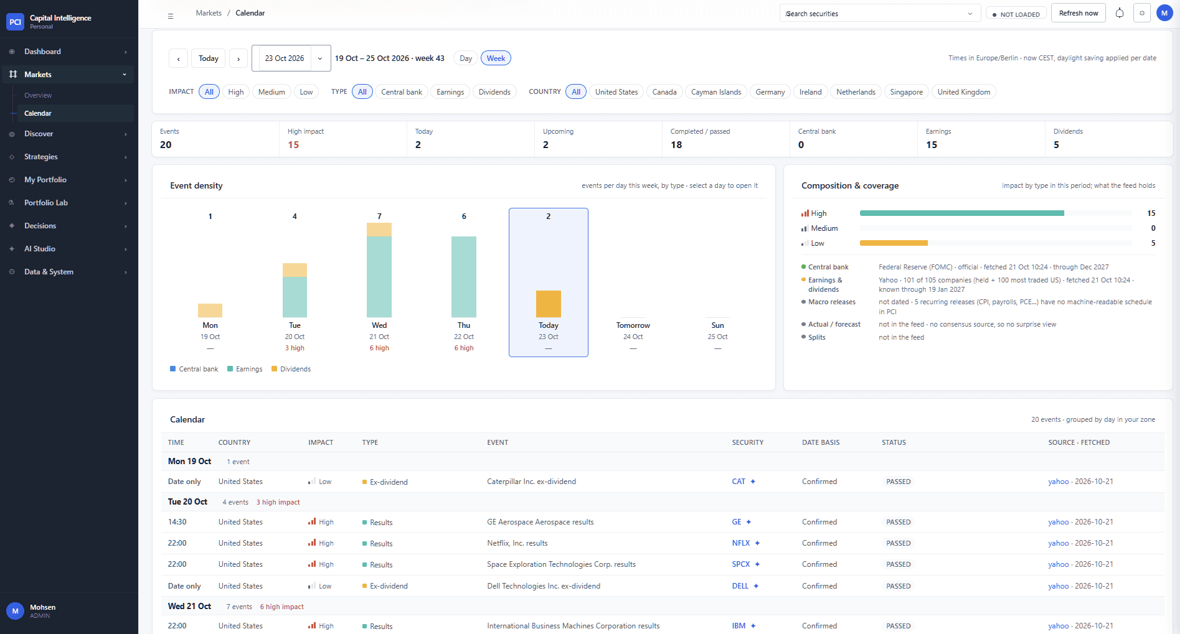
Task: Open the Search securities dropdown arrow
Action: (970, 14)
